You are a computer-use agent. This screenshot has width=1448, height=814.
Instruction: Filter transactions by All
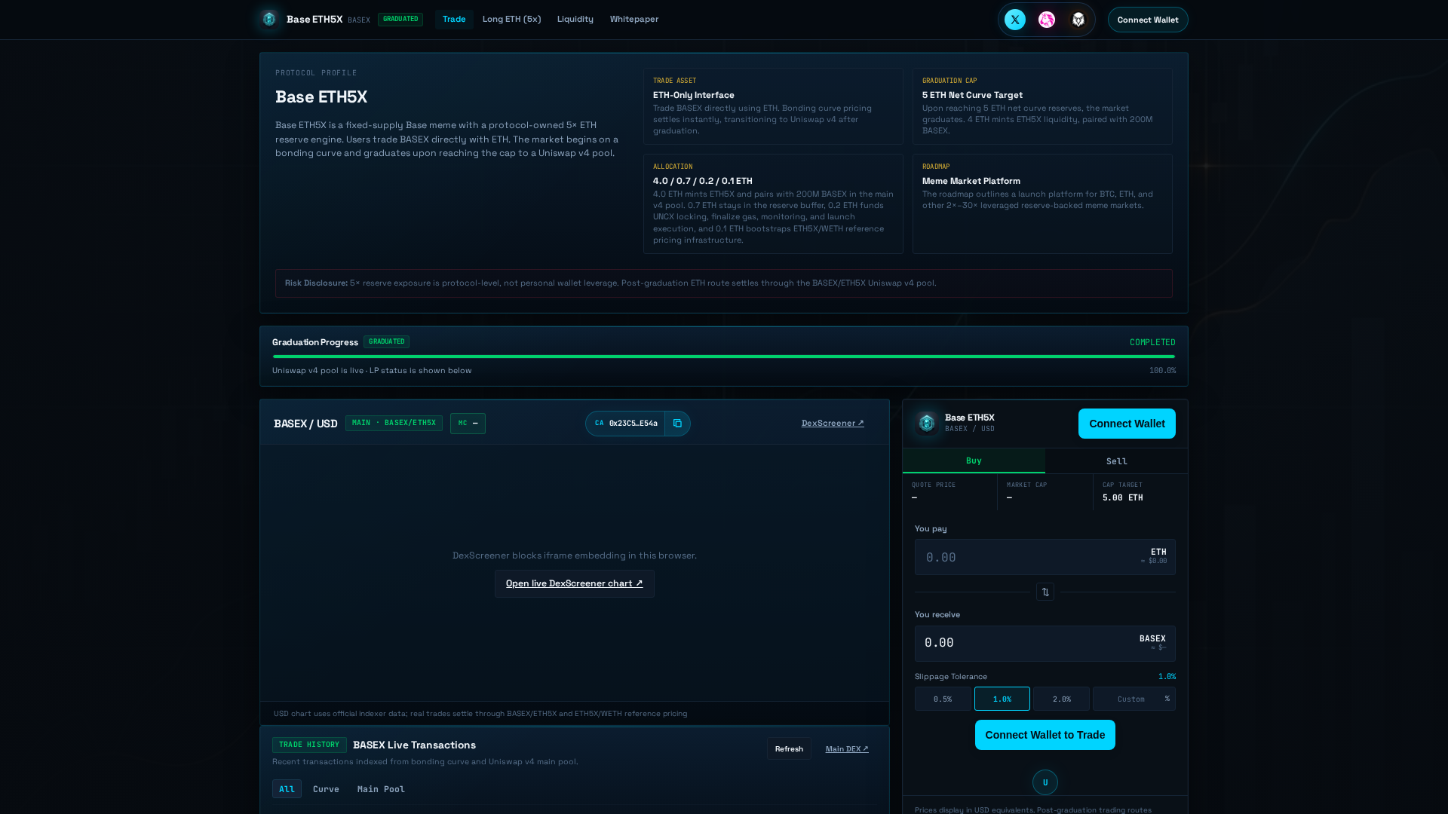(287, 789)
